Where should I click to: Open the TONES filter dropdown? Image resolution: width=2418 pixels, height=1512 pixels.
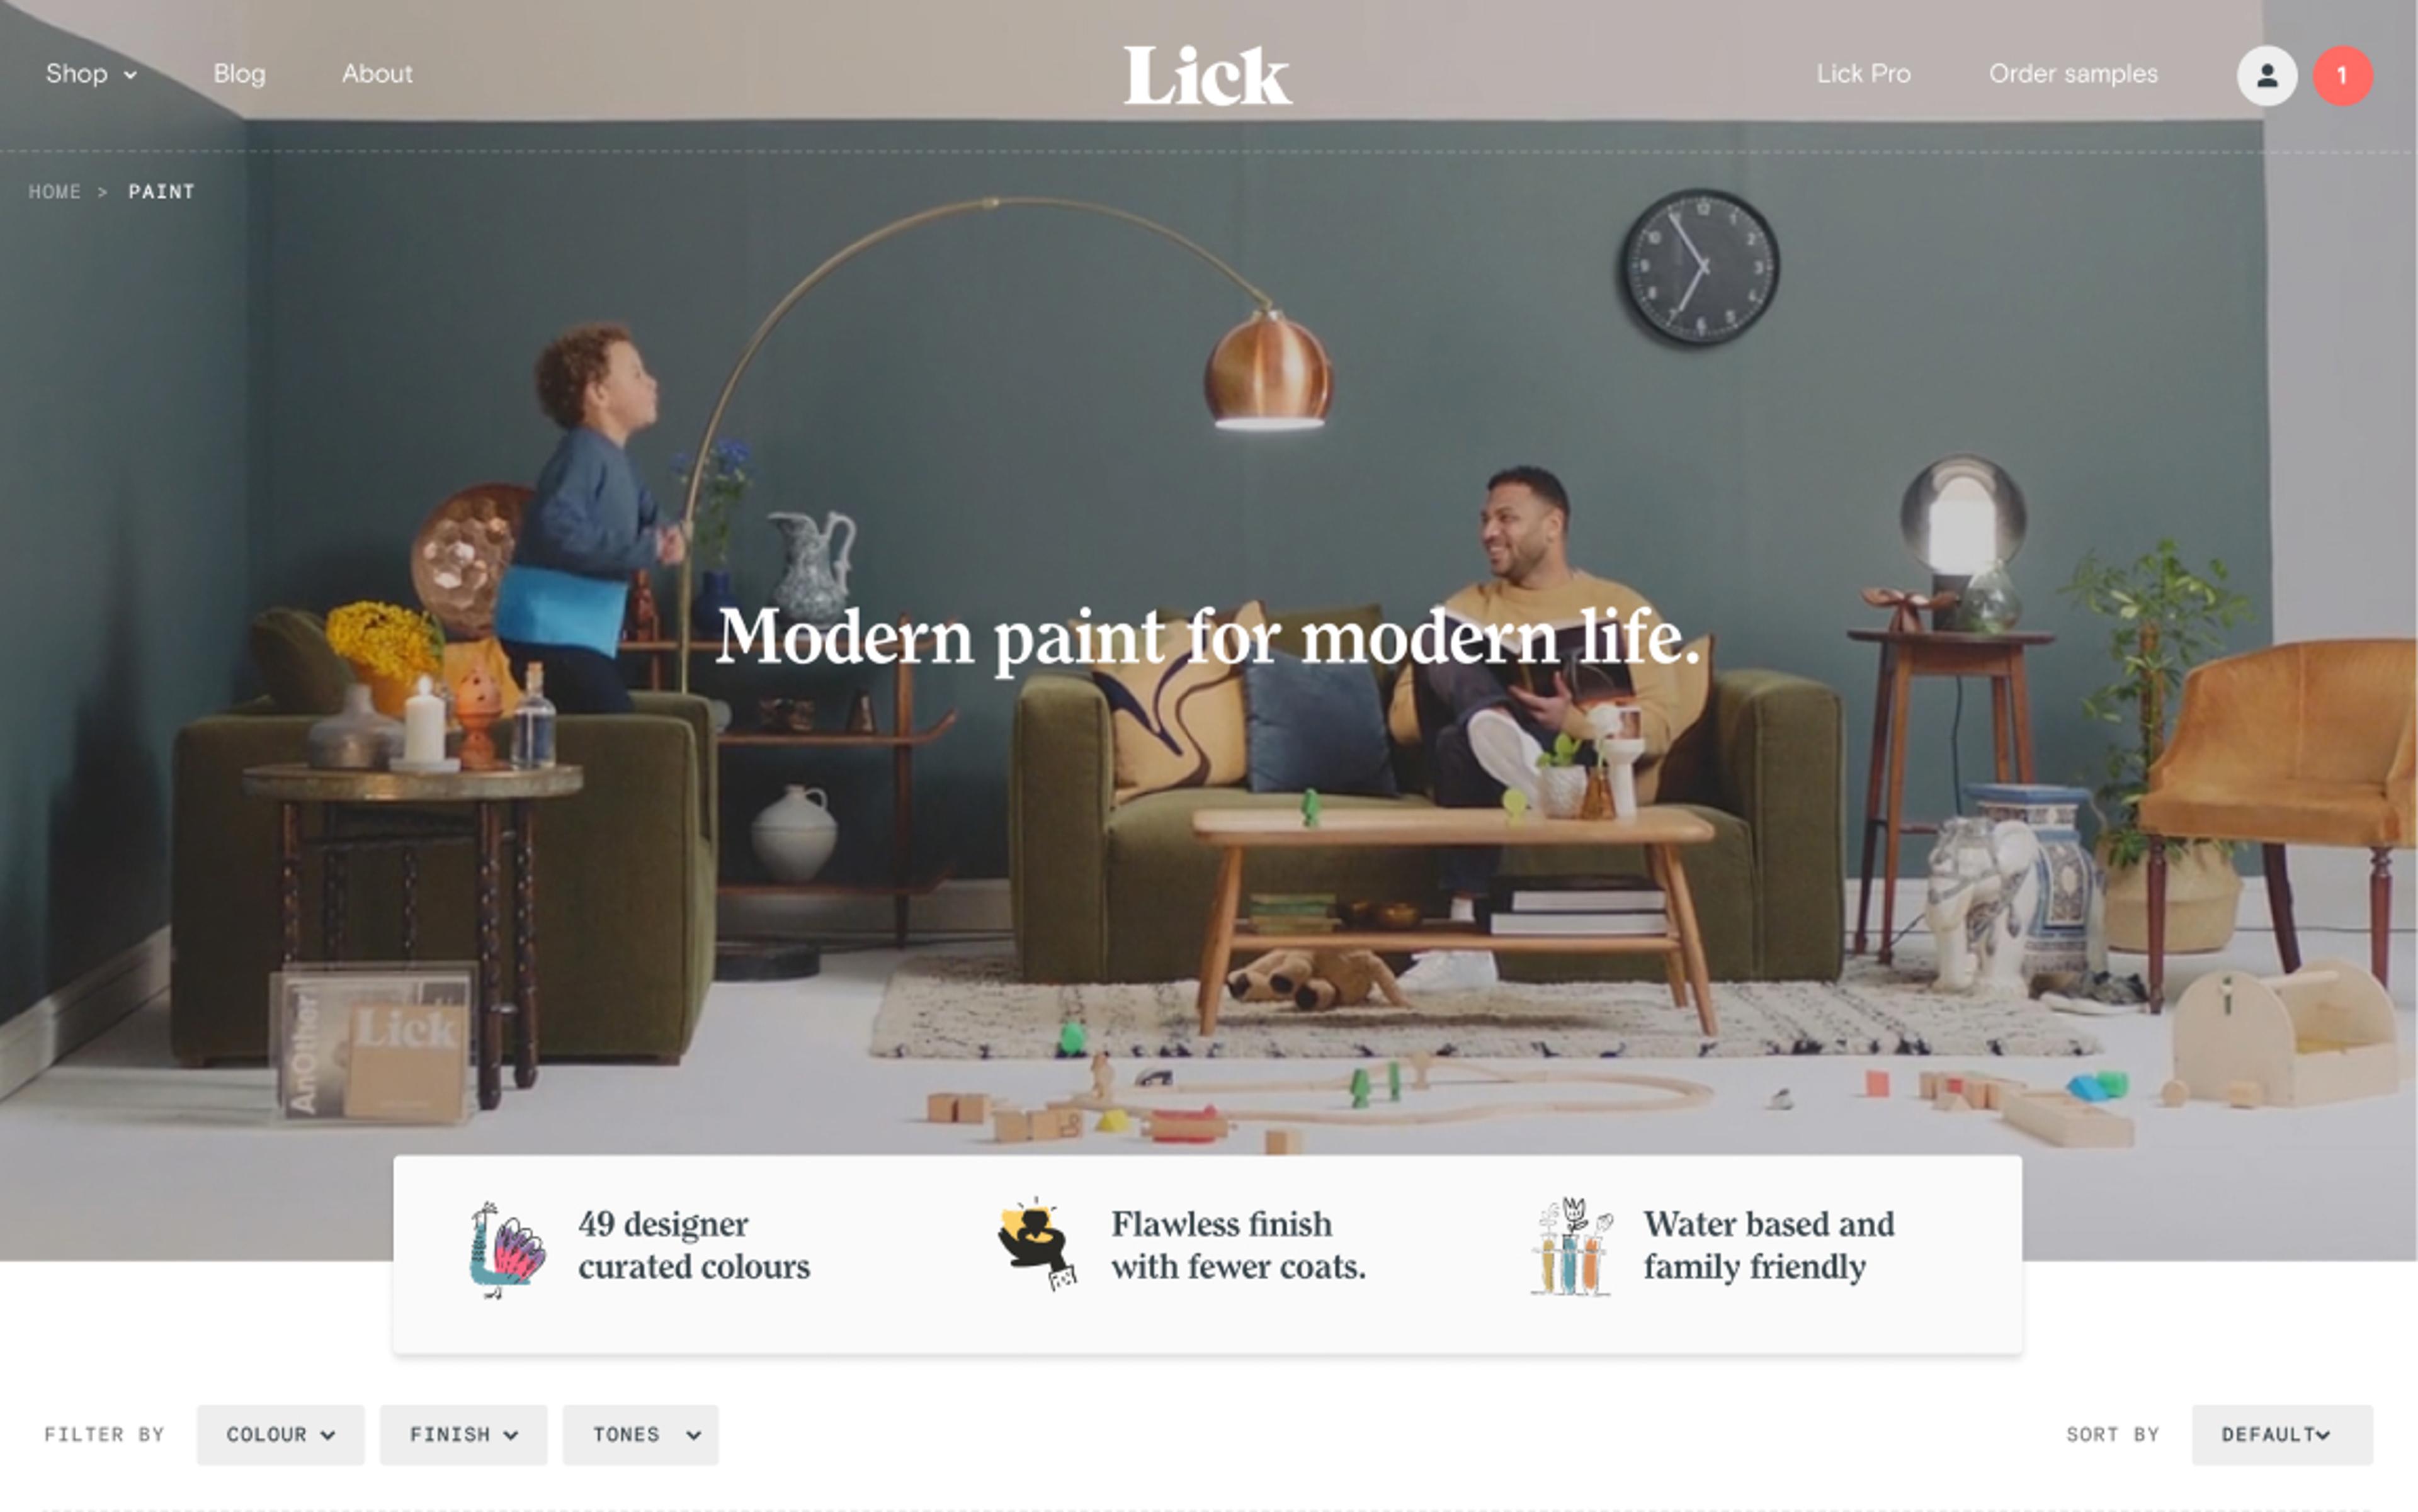coord(640,1435)
